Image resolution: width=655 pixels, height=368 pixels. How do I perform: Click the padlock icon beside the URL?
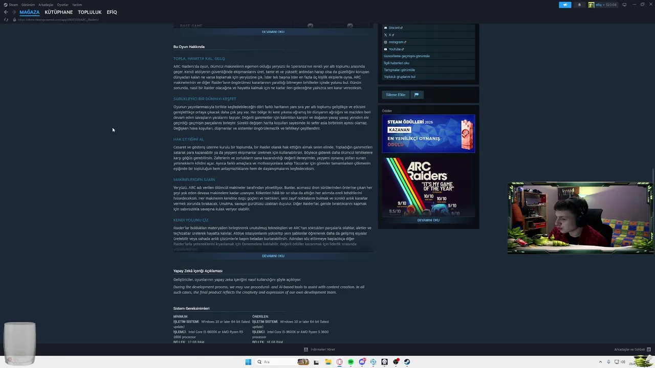tap(14, 19)
